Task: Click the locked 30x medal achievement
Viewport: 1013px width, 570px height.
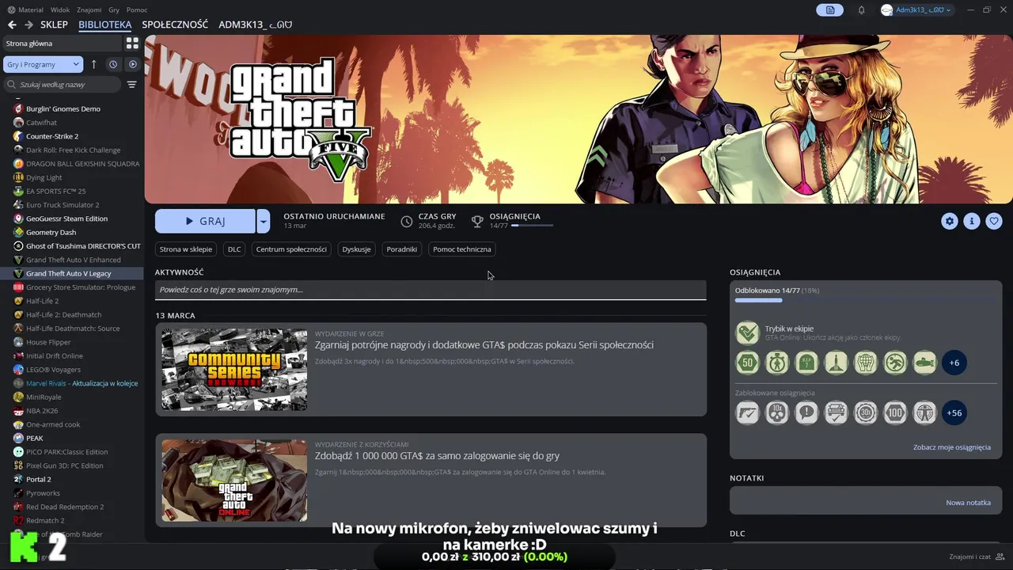Action: pyautogui.click(x=866, y=412)
